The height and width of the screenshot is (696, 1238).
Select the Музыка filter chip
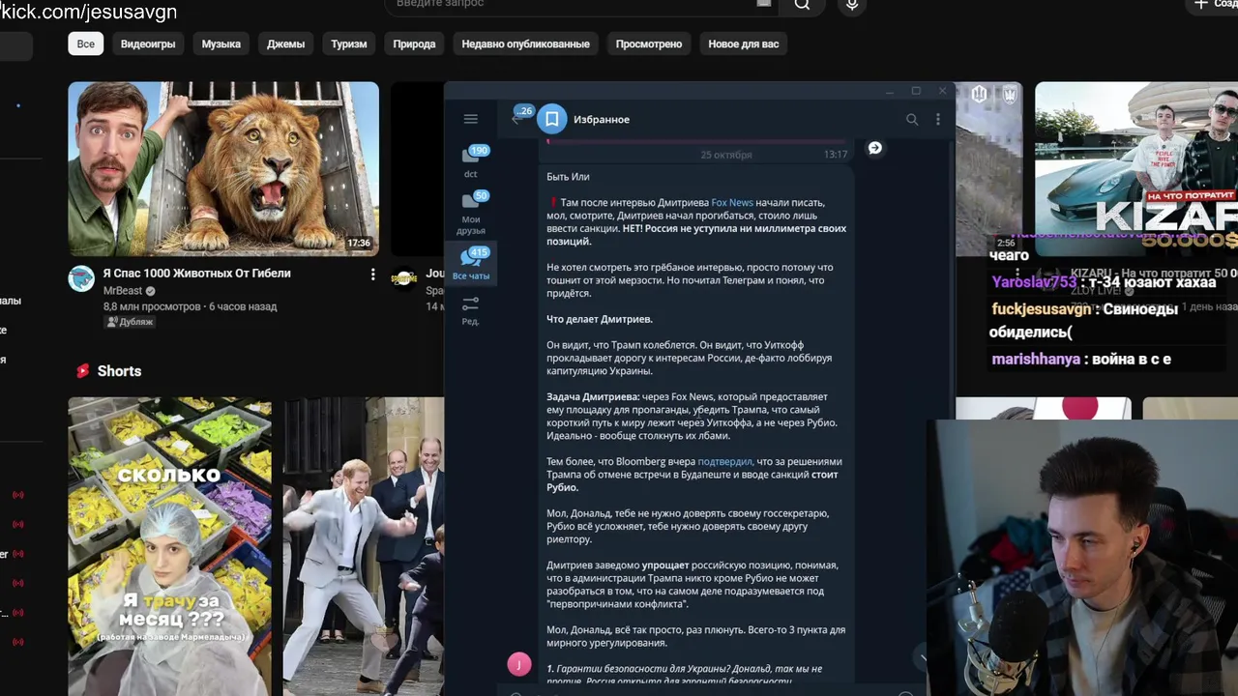pyautogui.click(x=221, y=43)
